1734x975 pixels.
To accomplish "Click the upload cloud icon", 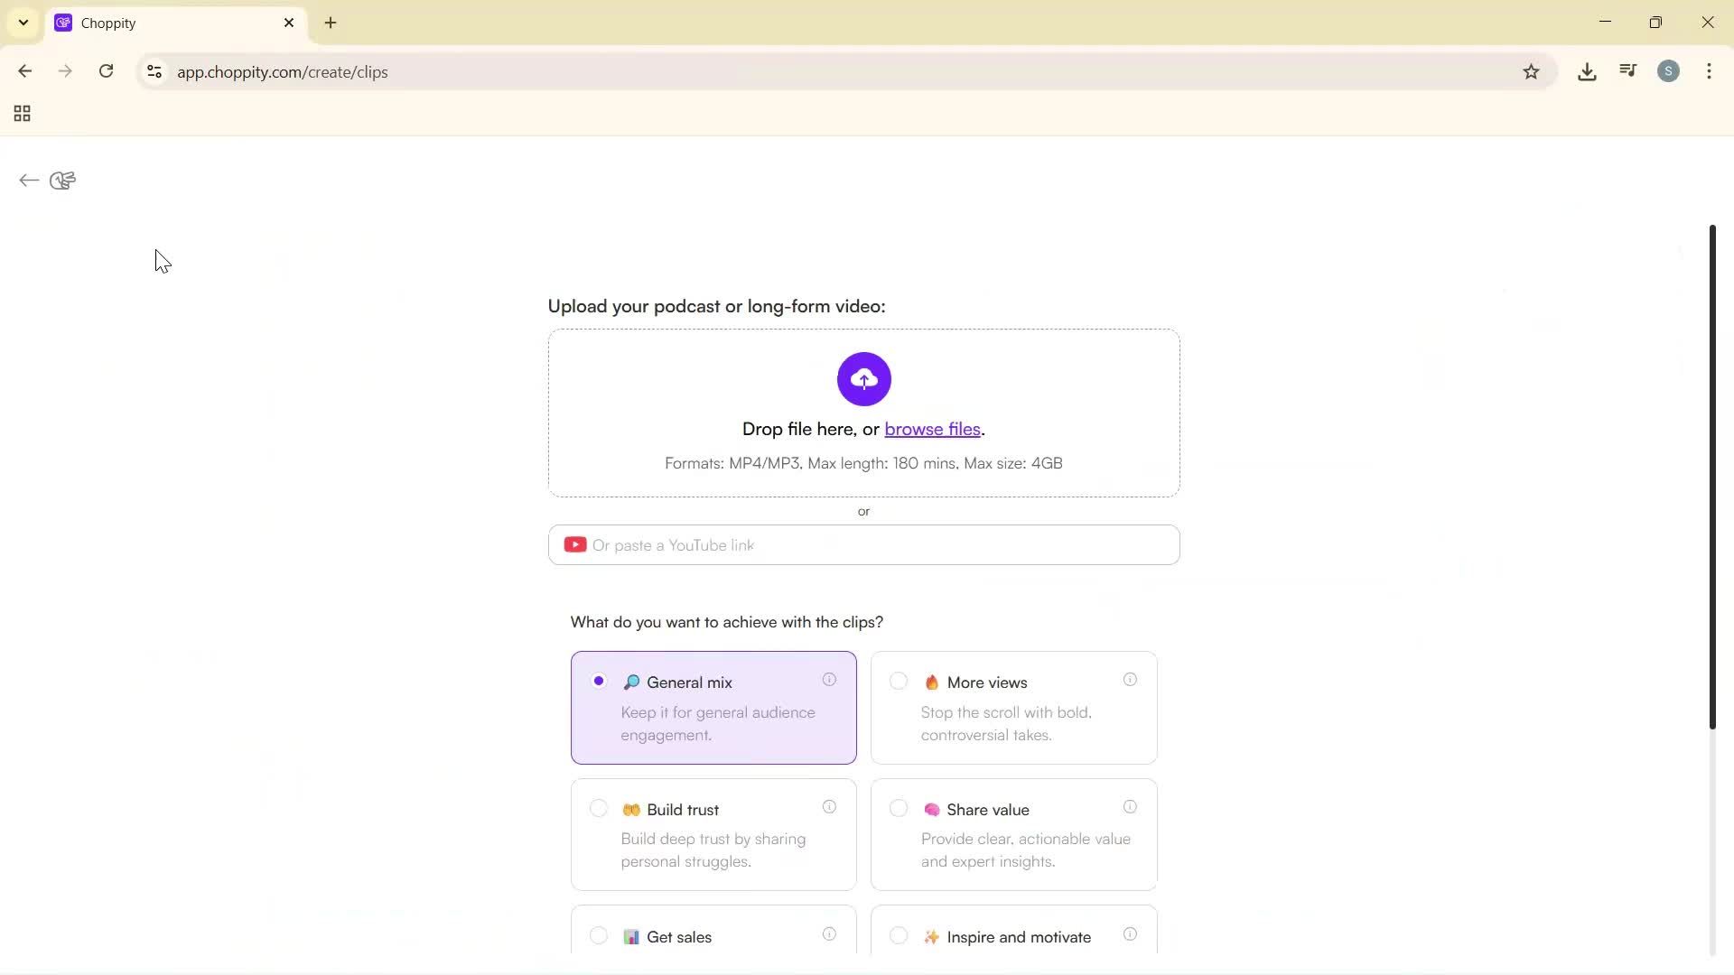I will (862, 379).
